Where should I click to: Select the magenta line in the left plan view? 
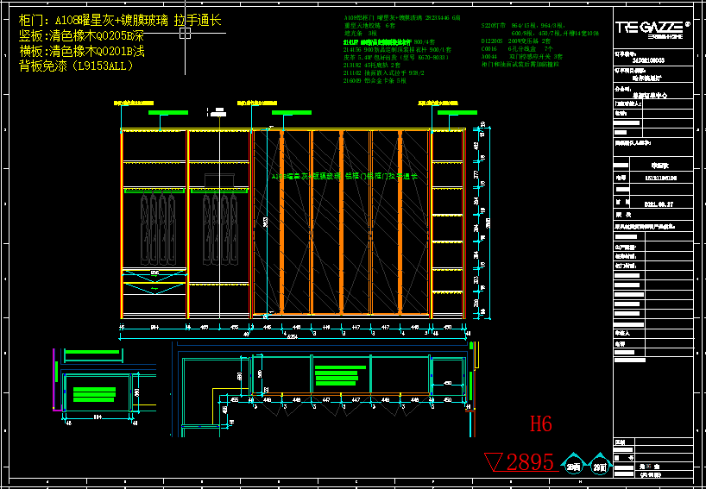pos(54,380)
